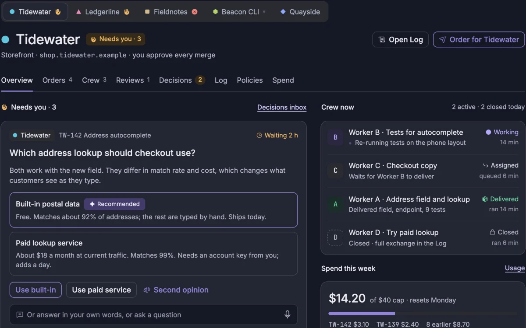
Task: Click the Tidewater chip on the TW-142 card
Action: [x=32, y=135]
